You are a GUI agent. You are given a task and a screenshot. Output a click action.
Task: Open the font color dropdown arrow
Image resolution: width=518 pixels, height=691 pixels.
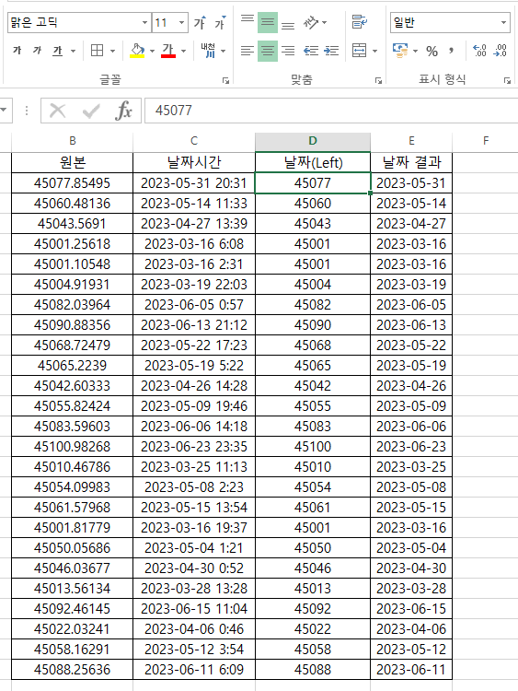(x=183, y=51)
